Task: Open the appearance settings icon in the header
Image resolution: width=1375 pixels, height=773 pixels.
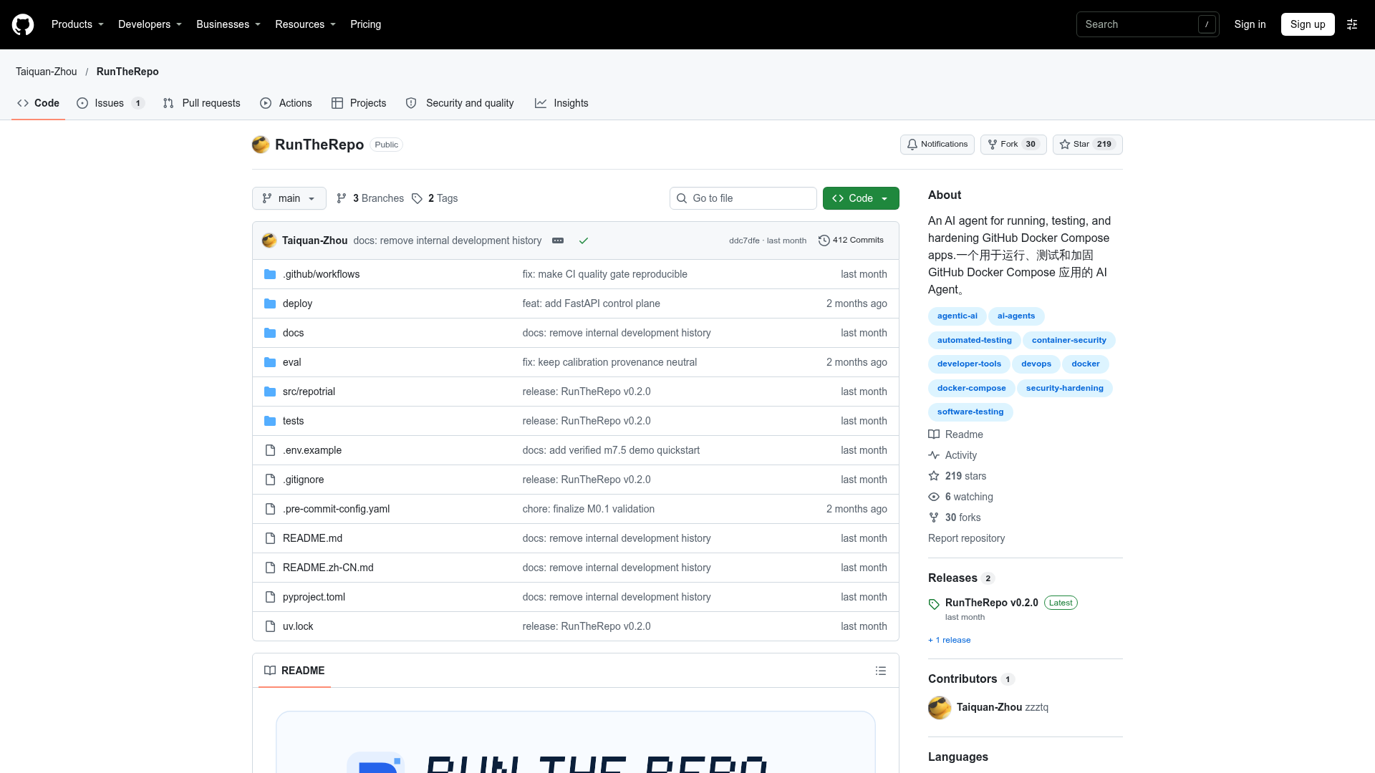Action: coord(1352,24)
